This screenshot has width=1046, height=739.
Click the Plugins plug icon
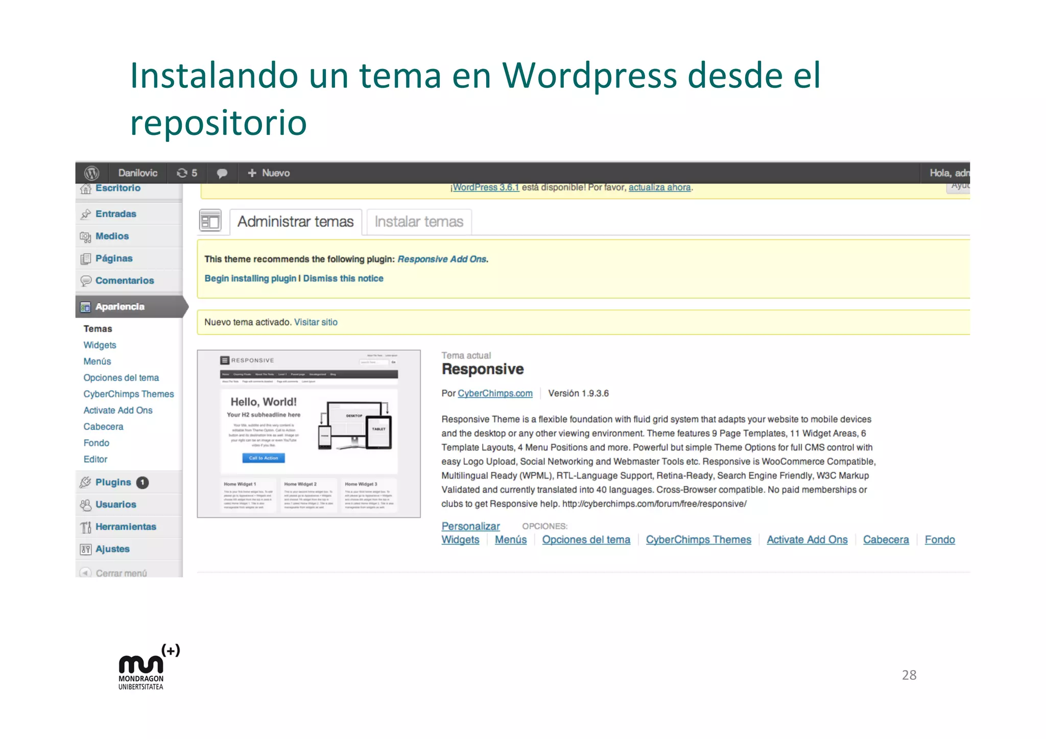click(86, 482)
